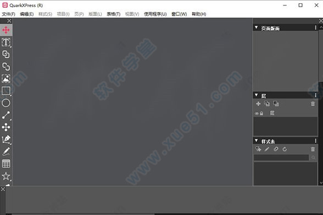Collapse the 页面版面 panel triangle
This screenshot has height=215, width=323.
click(x=256, y=27)
